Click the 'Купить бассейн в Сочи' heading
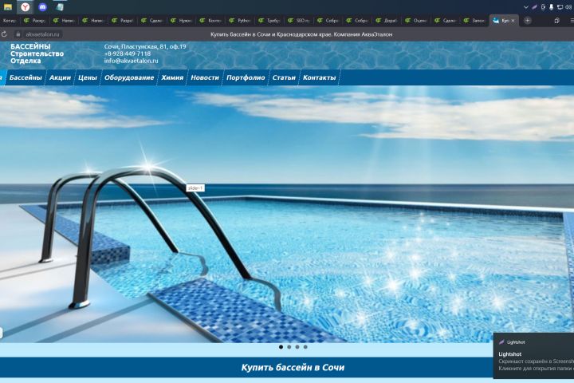574x383 pixels. coord(293,367)
